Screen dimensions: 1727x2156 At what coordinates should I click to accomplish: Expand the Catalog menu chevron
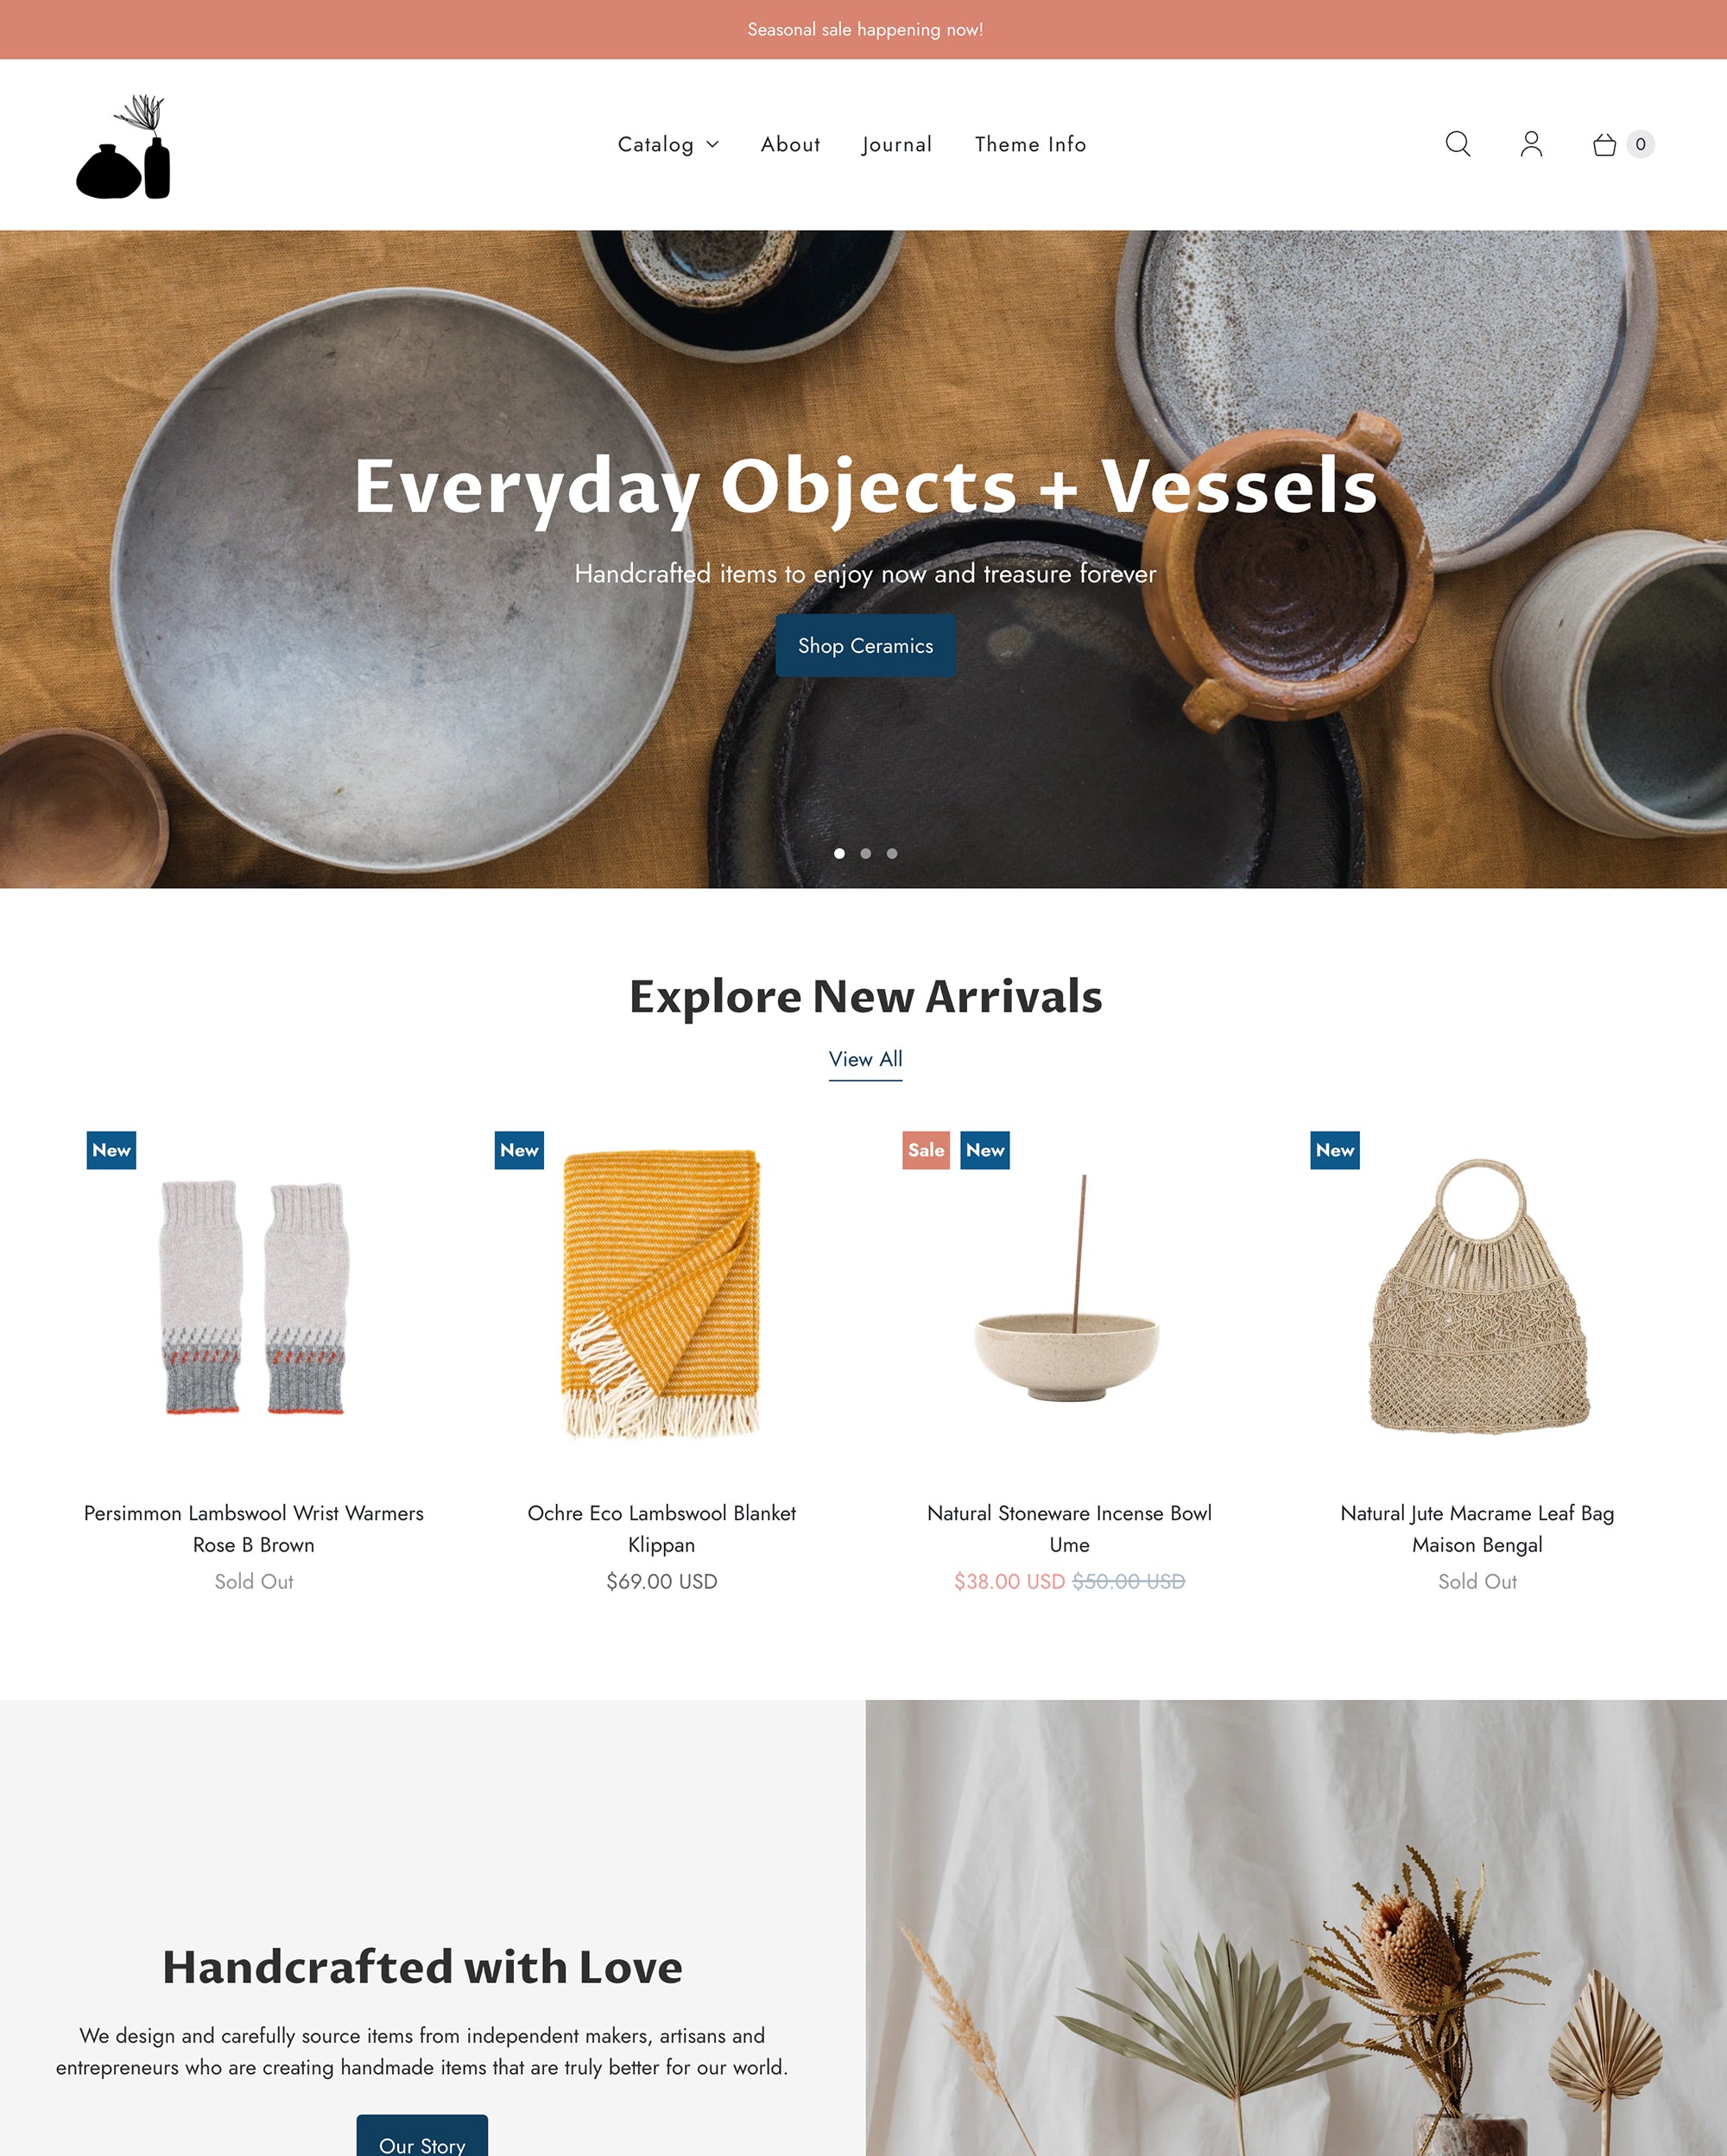(712, 145)
